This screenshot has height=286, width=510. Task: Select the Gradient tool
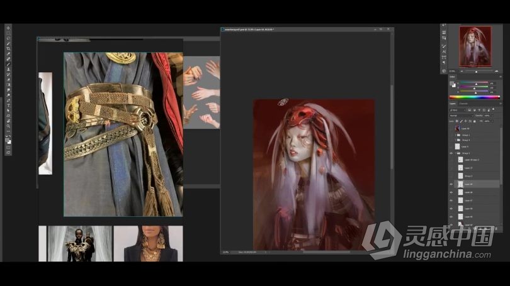point(8,85)
